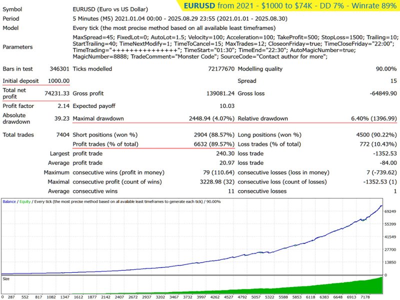This screenshot has width=400, height=300.
Task: Click the "Total trades" label
Action: pyautogui.click(x=18, y=134)
